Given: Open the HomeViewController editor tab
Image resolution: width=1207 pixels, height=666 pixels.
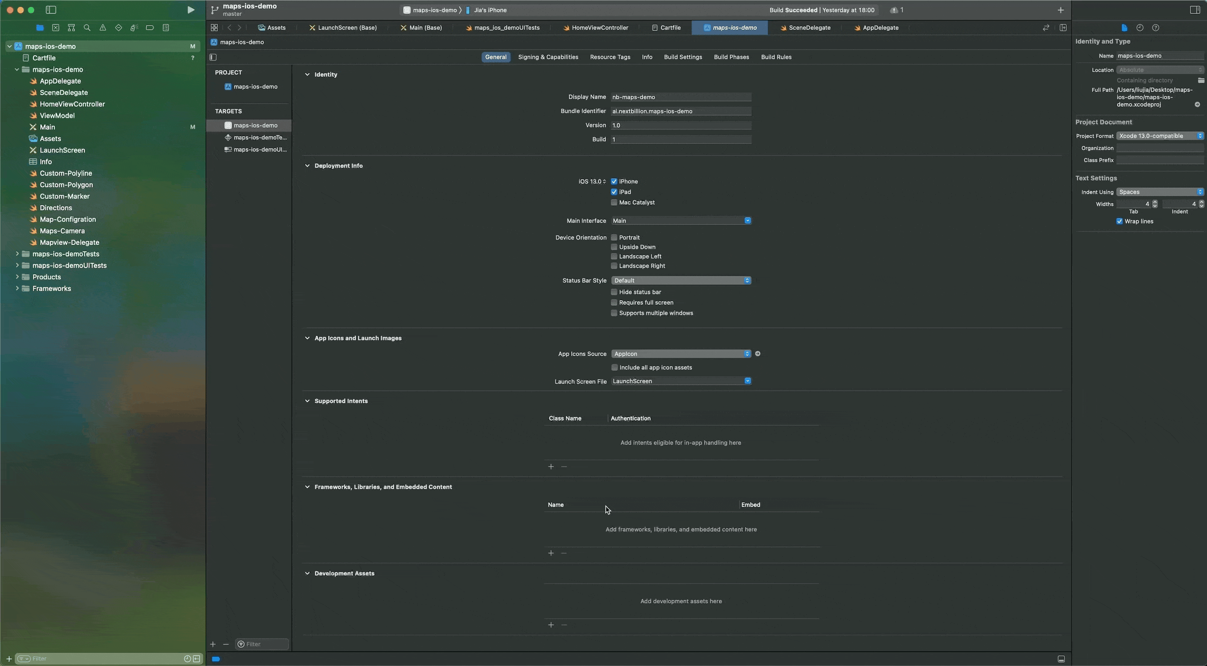Looking at the screenshot, I should 596,28.
